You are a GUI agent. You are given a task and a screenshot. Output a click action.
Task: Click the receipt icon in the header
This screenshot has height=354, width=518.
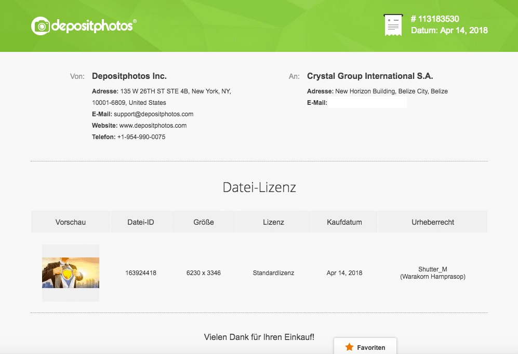pos(393,25)
